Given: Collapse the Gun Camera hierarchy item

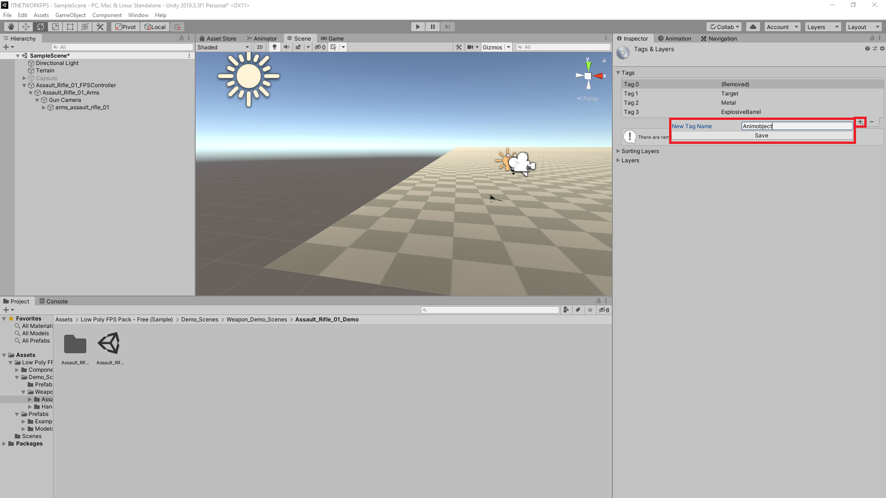Looking at the screenshot, I should pos(37,100).
